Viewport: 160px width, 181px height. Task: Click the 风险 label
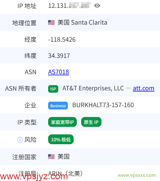point(30,140)
